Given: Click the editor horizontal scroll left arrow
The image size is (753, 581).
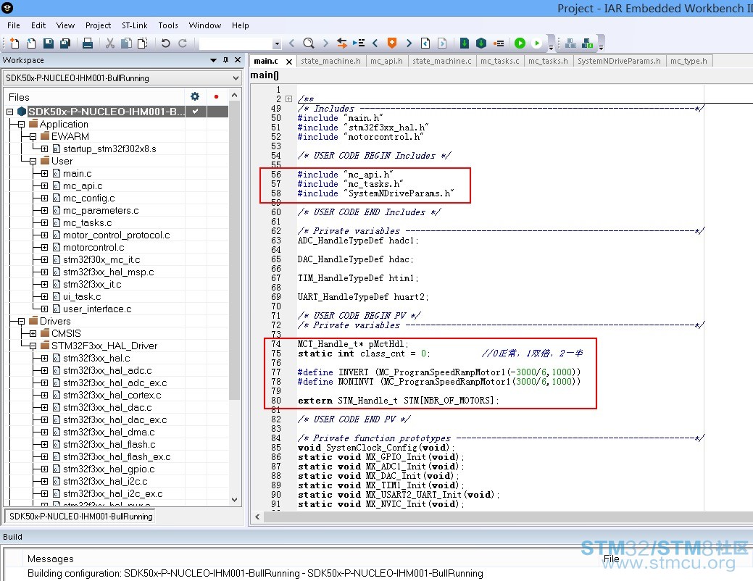Looking at the screenshot, I should [258, 517].
